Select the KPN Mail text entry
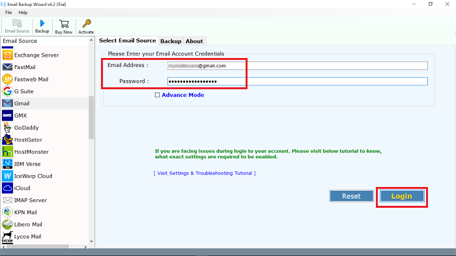Image resolution: width=456 pixels, height=256 pixels. 25,212
